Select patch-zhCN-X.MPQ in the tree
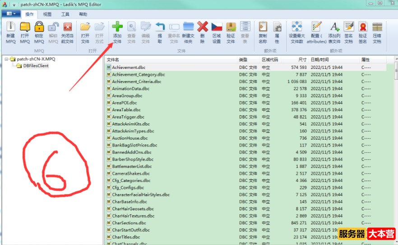Screen dimensions: 398x245 click(36, 59)
